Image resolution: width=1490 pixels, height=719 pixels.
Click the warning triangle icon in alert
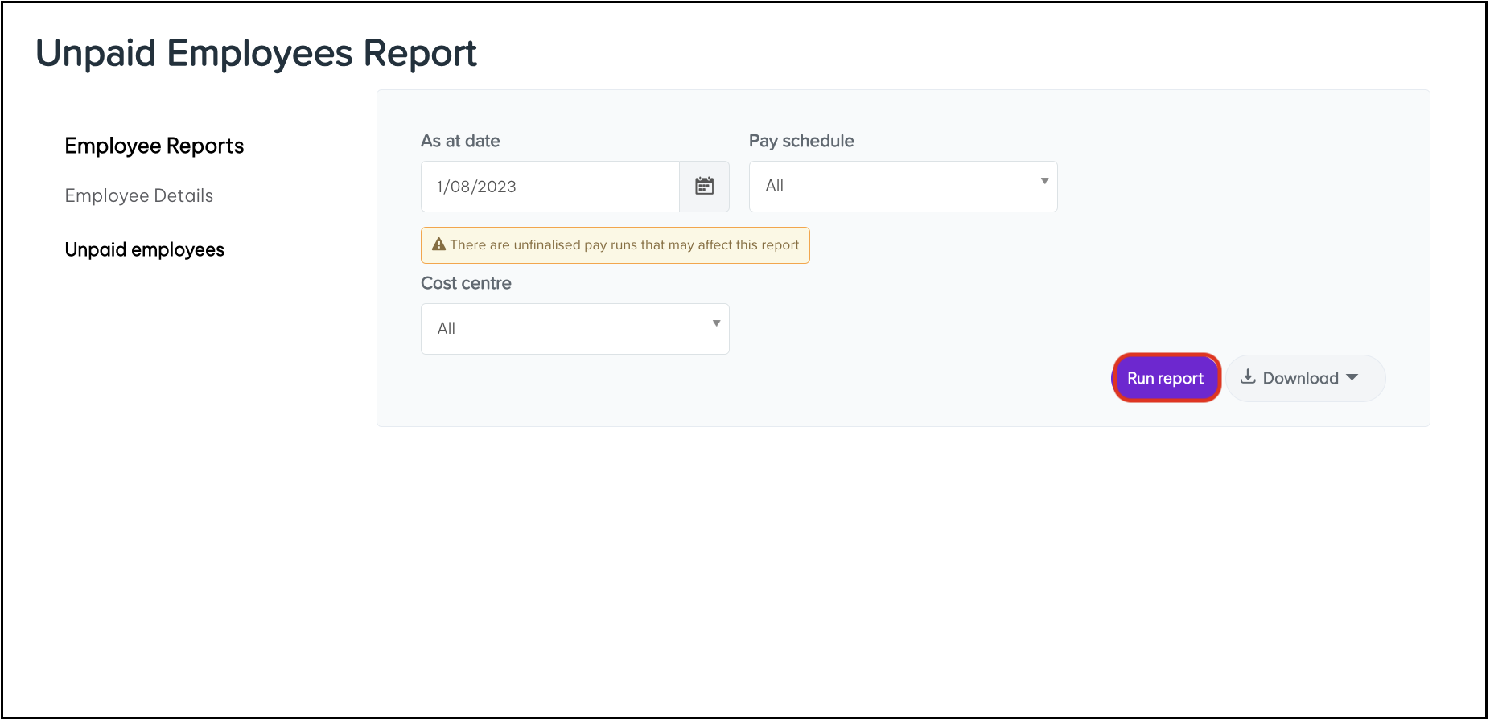tap(438, 244)
